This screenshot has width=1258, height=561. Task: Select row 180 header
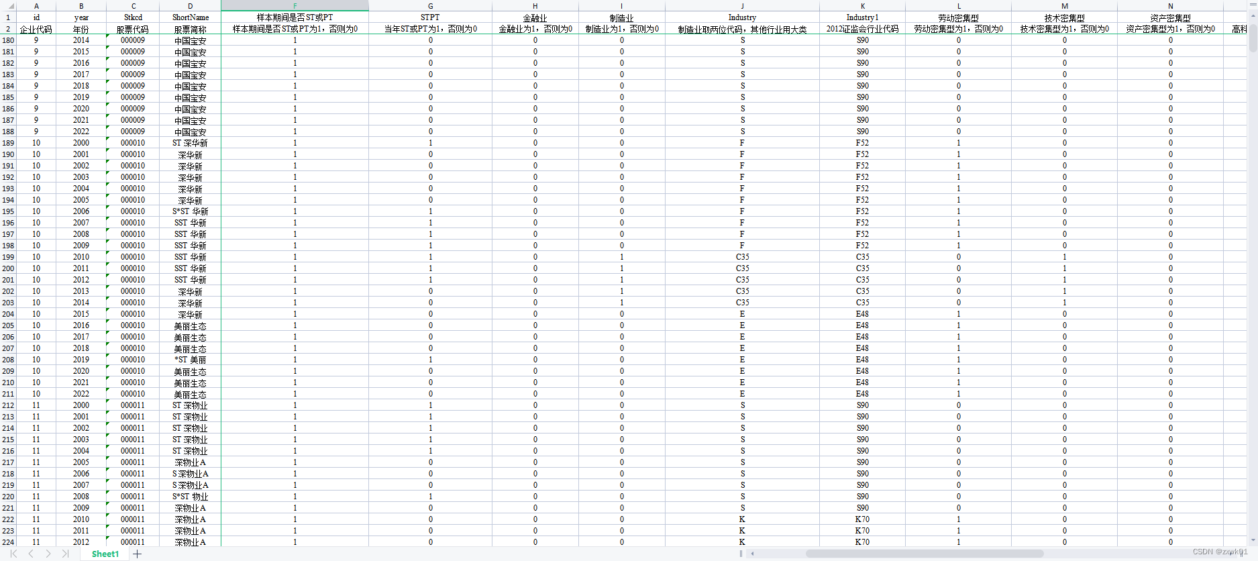click(x=8, y=40)
